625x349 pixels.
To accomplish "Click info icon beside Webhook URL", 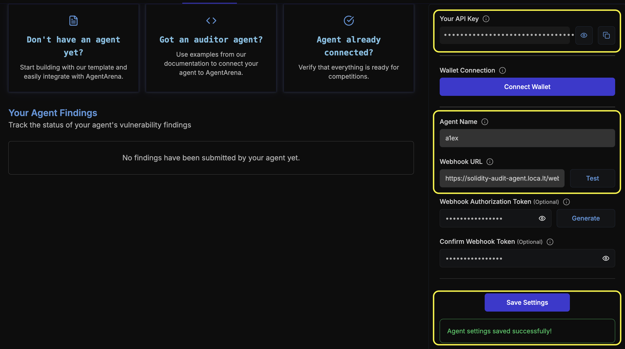I will tap(490, 162).
